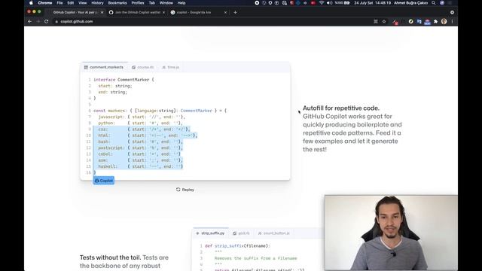Open the Chrome menu in menu bar

click(45, 3)
